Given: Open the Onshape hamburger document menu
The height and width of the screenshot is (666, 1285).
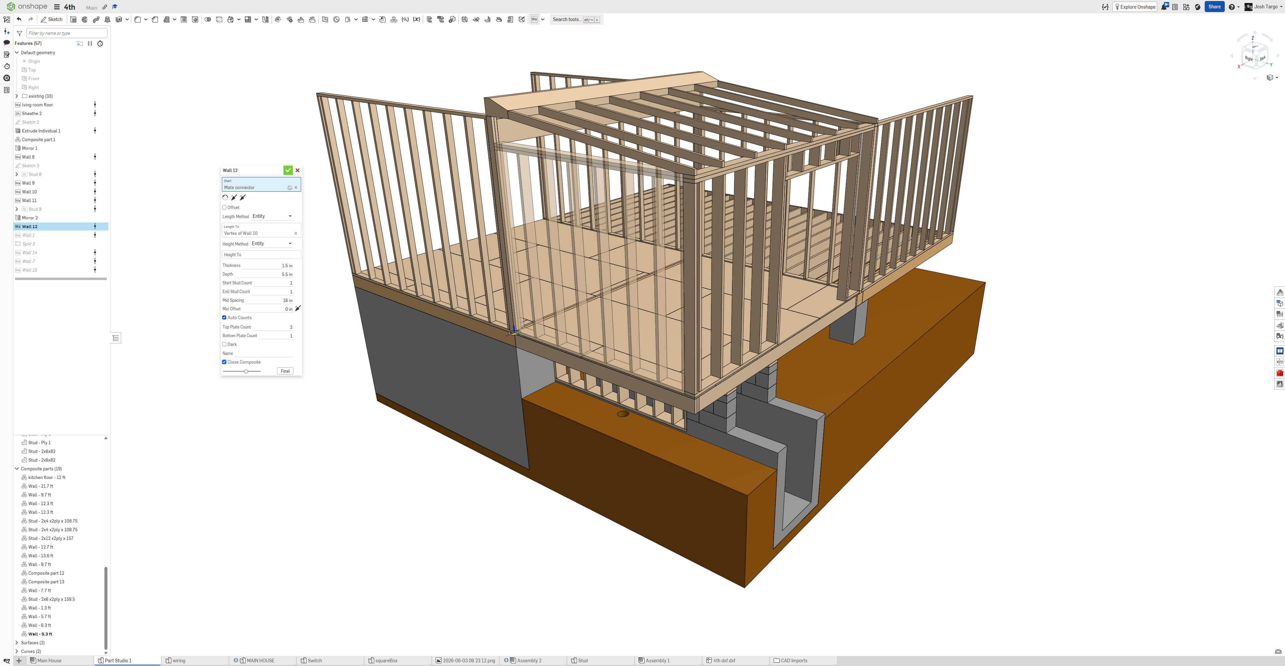Looking at the screenshot, I should click(57, 7).
